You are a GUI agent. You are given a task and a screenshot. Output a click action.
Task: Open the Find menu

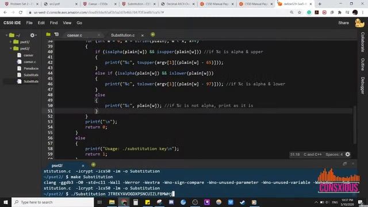[53, 23]
